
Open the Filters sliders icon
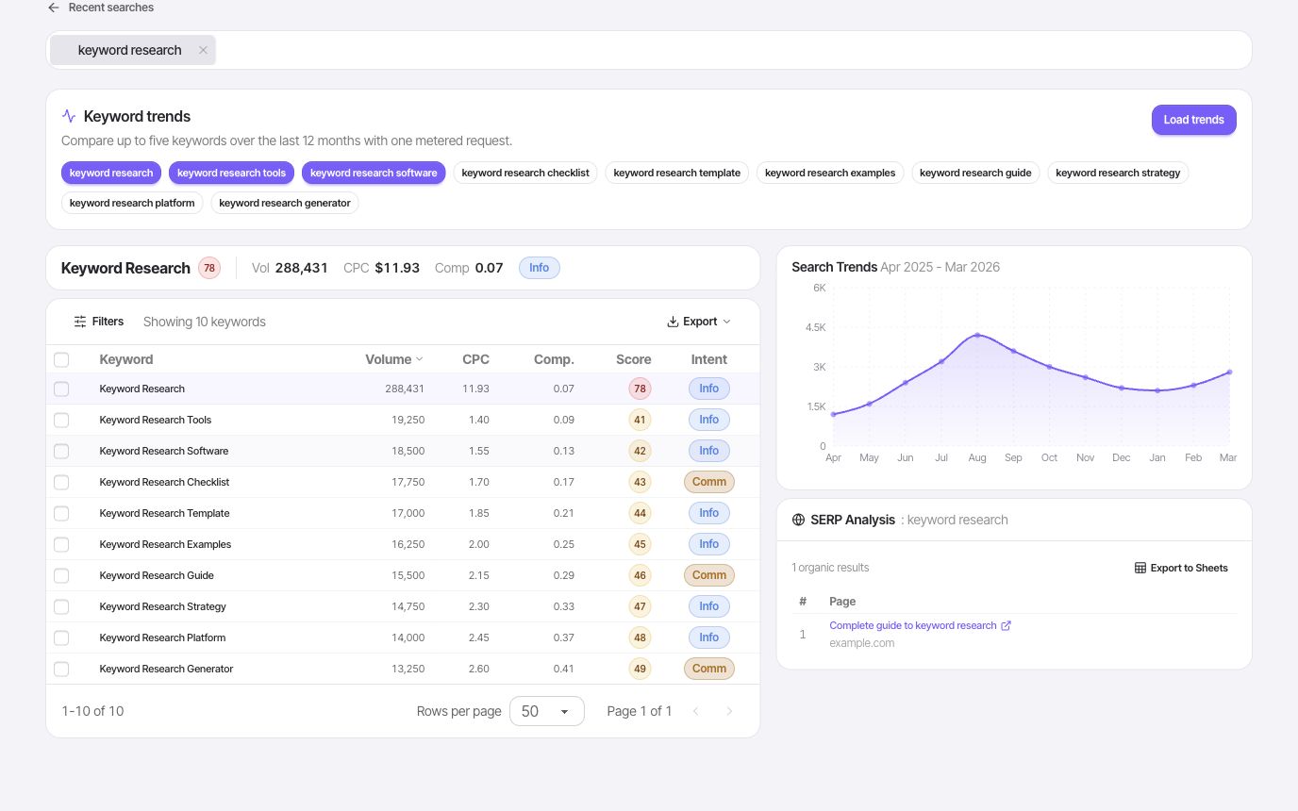(x=80, y=322)
